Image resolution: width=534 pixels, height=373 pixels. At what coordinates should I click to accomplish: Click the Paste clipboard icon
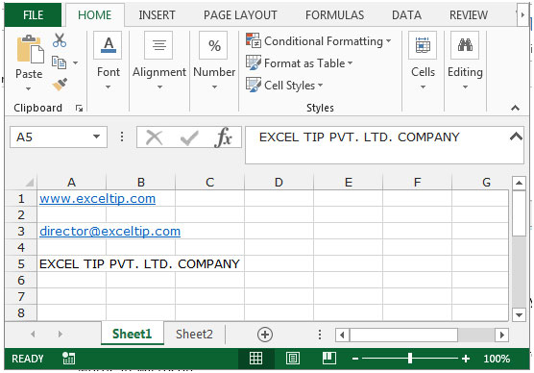[30, 49]
